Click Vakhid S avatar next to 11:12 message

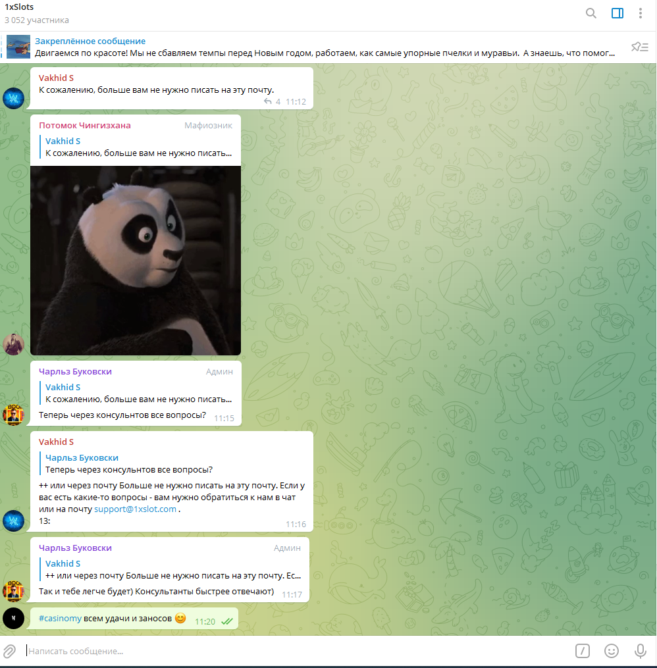pyautogui.click(x=14, y=99)
